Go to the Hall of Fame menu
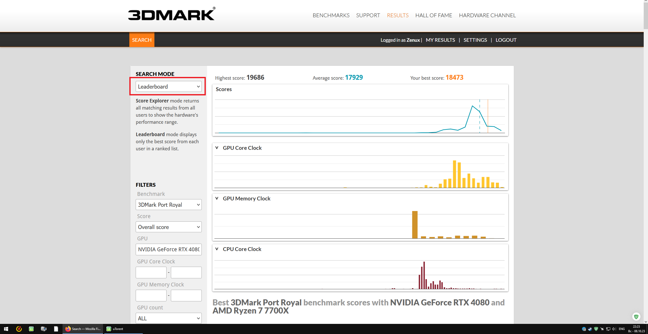The image size is (648, 334). pyautogui.click(x=434, y=15)
